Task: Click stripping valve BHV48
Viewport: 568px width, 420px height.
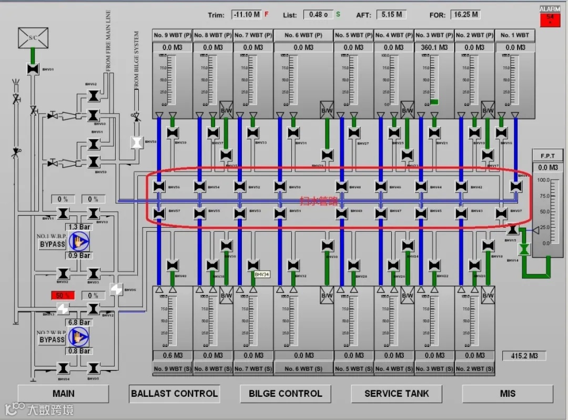Action: [341, 187]
